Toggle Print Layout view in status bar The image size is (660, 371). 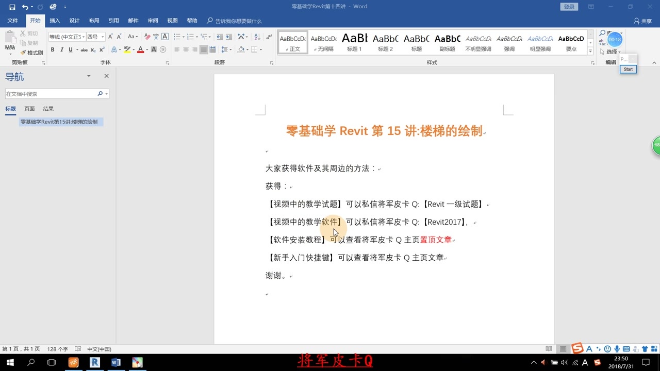563,349
